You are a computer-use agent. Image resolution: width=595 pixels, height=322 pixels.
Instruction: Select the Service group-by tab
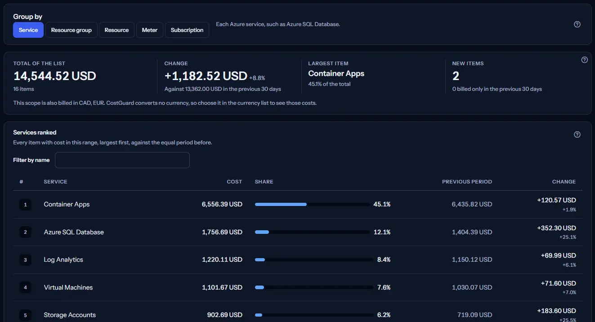click(x=28, y=30)
